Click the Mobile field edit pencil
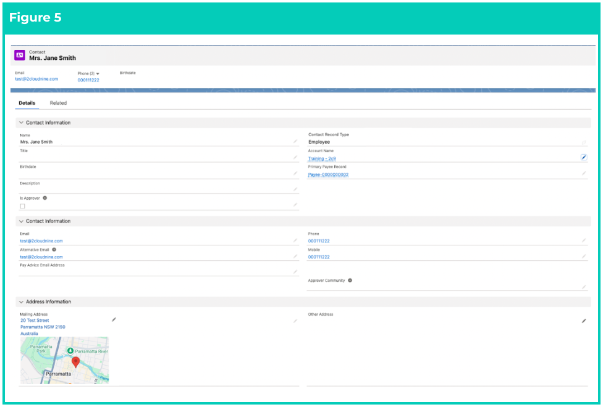Viewport: 603px width, 407px height. pos(584,256)
